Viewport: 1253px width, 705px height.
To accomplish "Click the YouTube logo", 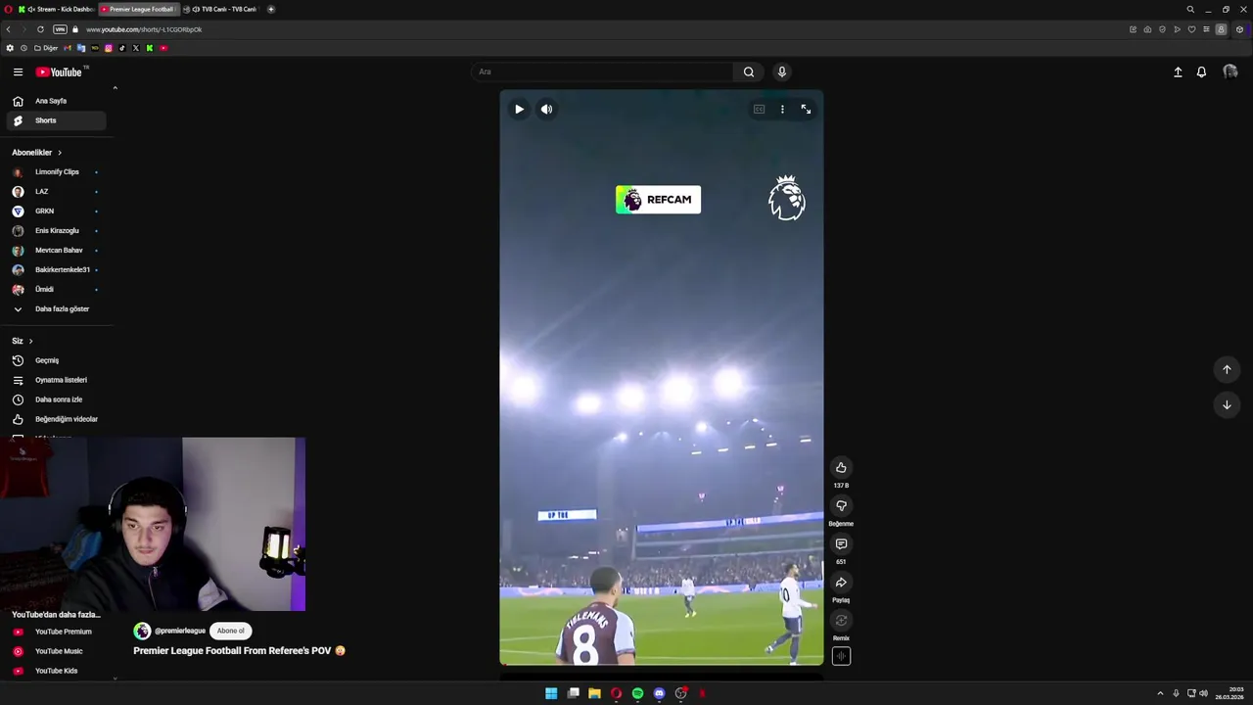I will [60, 71].
